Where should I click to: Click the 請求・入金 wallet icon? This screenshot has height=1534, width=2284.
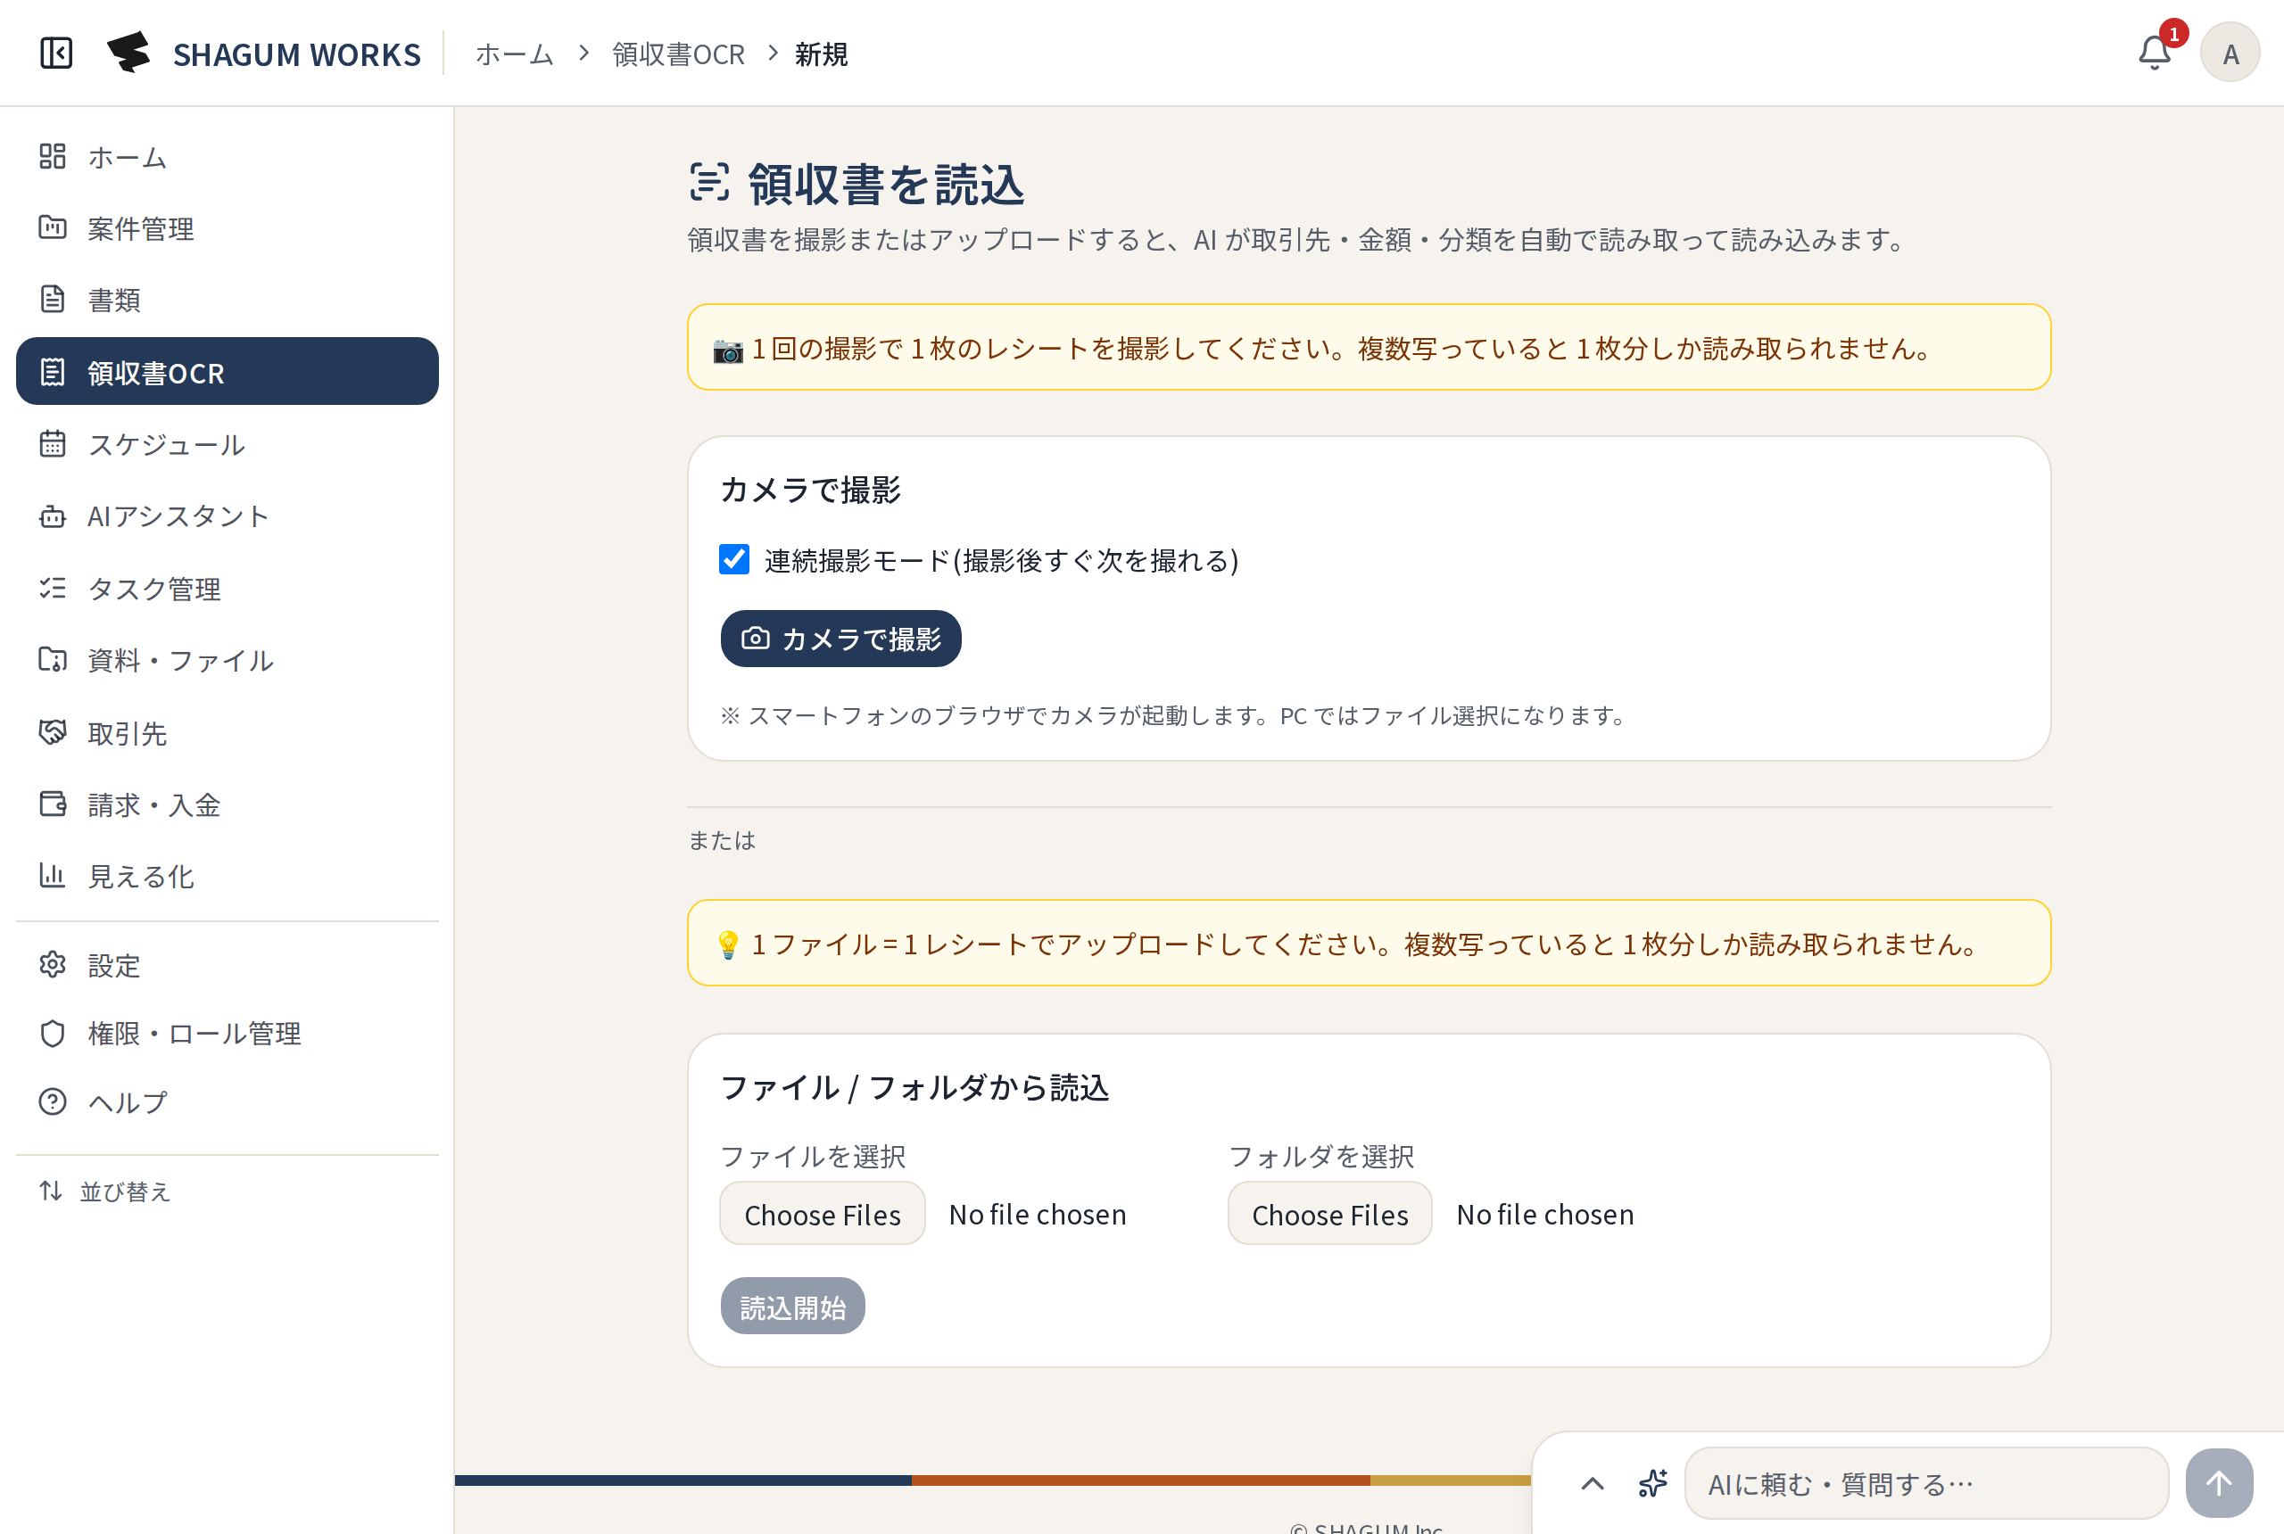(x=52, y=804)
